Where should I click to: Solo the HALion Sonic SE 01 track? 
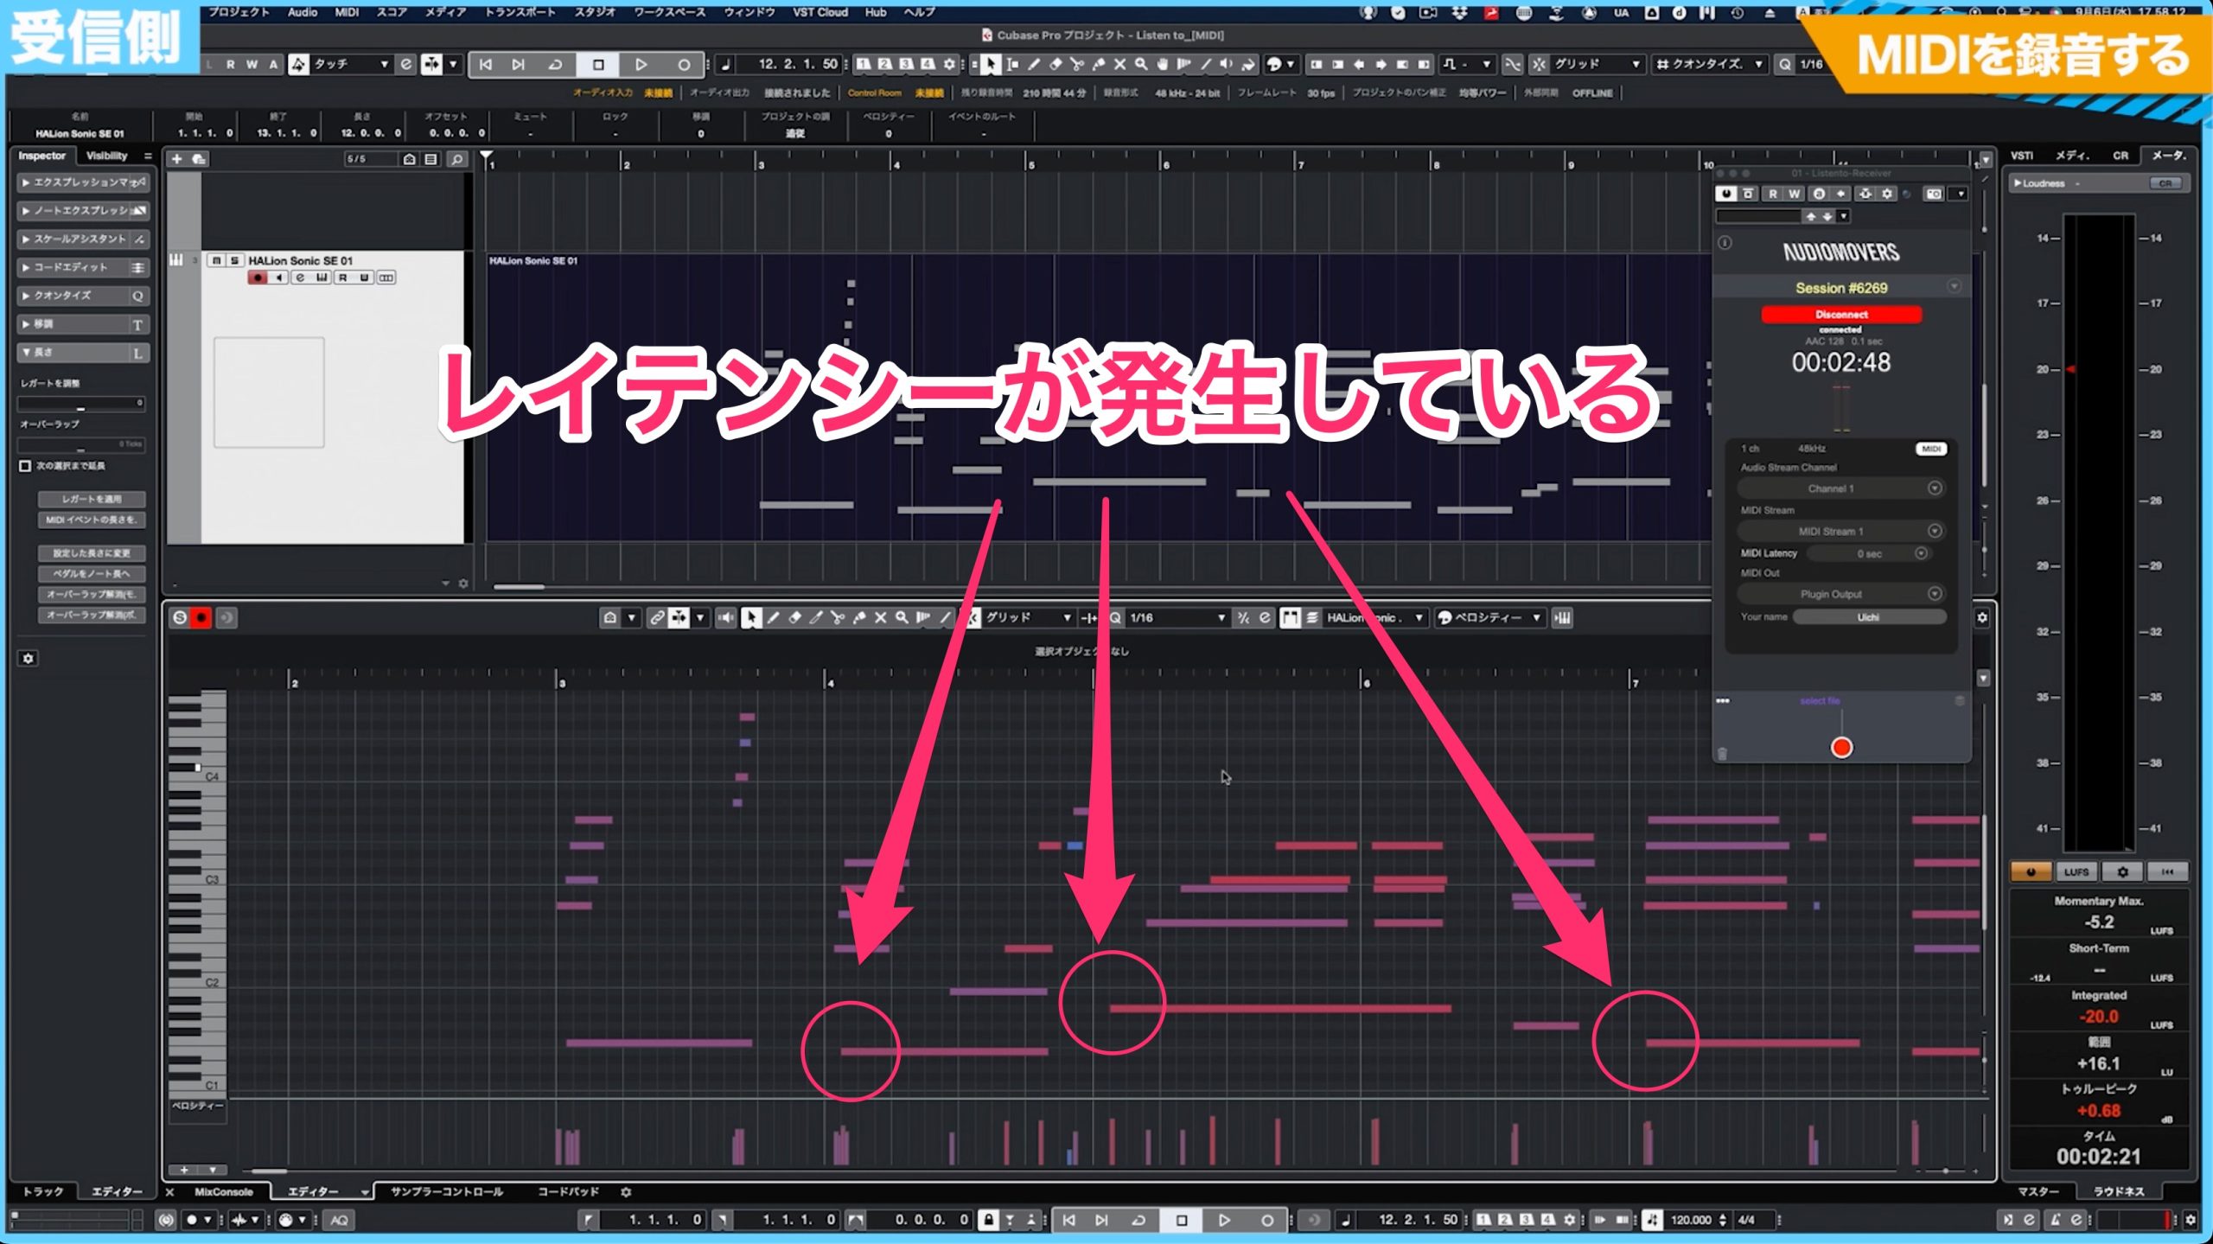pos(233,260)
